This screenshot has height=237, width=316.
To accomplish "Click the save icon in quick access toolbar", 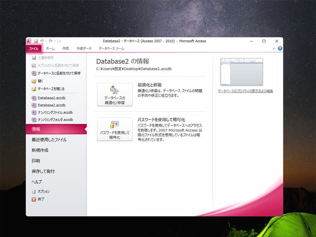I will point(36,41).
